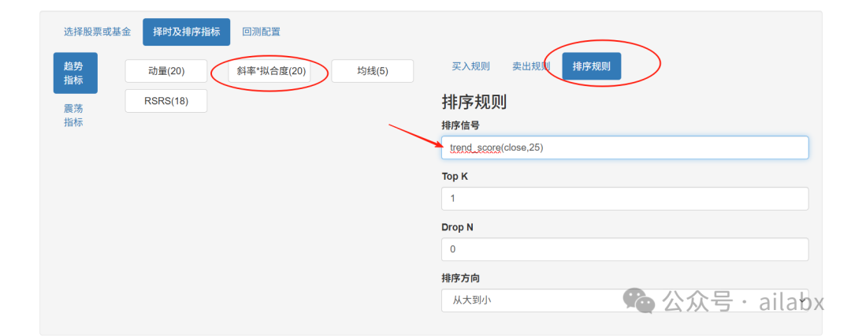Focus the Top K input field
The width and height of the screenshot is (851, 336).
point(625,199)
